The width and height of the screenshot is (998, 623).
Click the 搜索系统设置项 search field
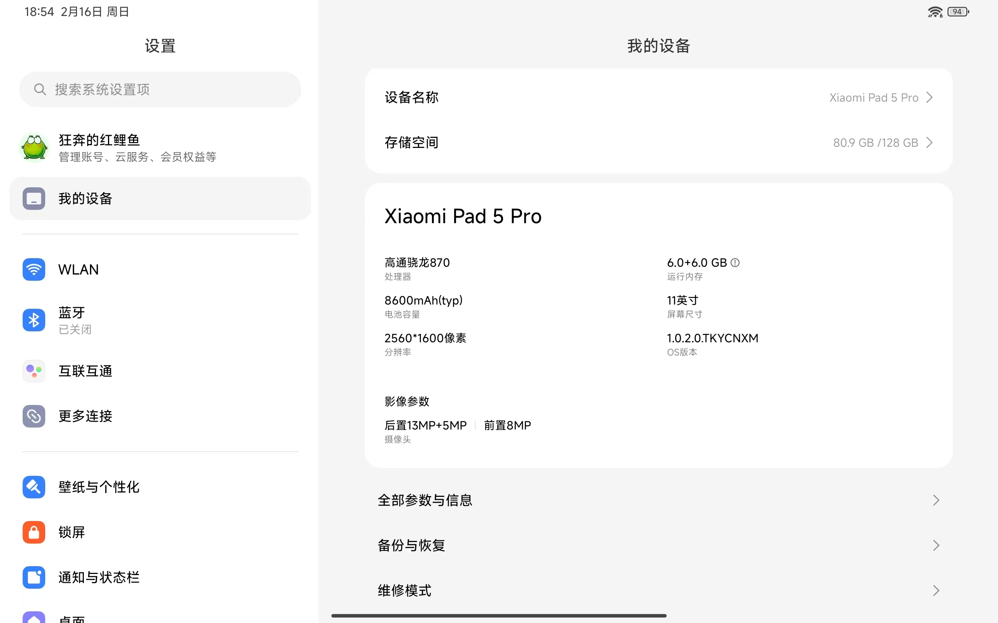pos(160,90)
